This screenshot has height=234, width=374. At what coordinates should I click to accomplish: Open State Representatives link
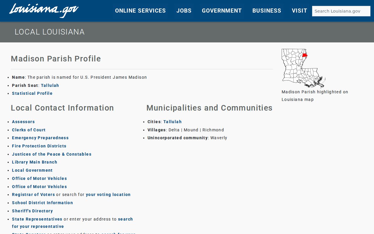(x=37, y=219)
